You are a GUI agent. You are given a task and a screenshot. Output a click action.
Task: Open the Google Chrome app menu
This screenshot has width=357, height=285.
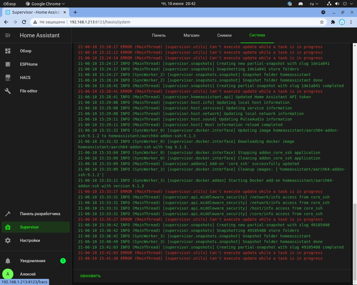pos(45,4)
